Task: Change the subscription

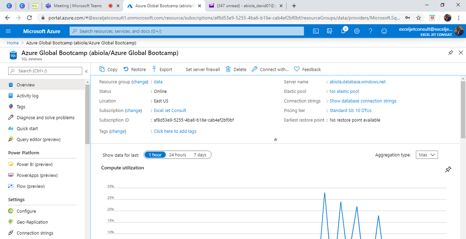Action: (134, 110)
